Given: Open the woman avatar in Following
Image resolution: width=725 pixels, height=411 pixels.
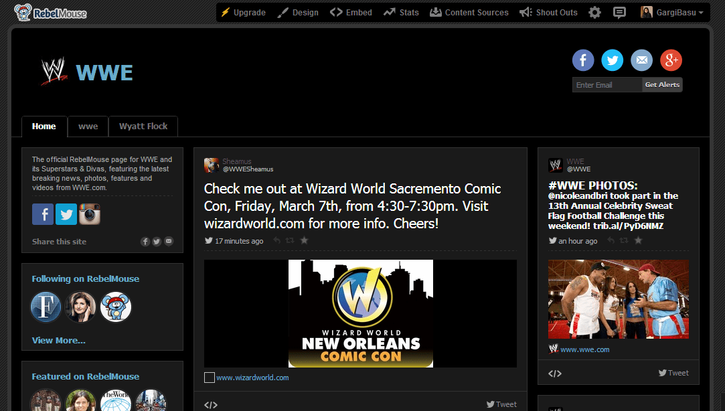Looking at the screenshot, I should [x=80, y=307].
